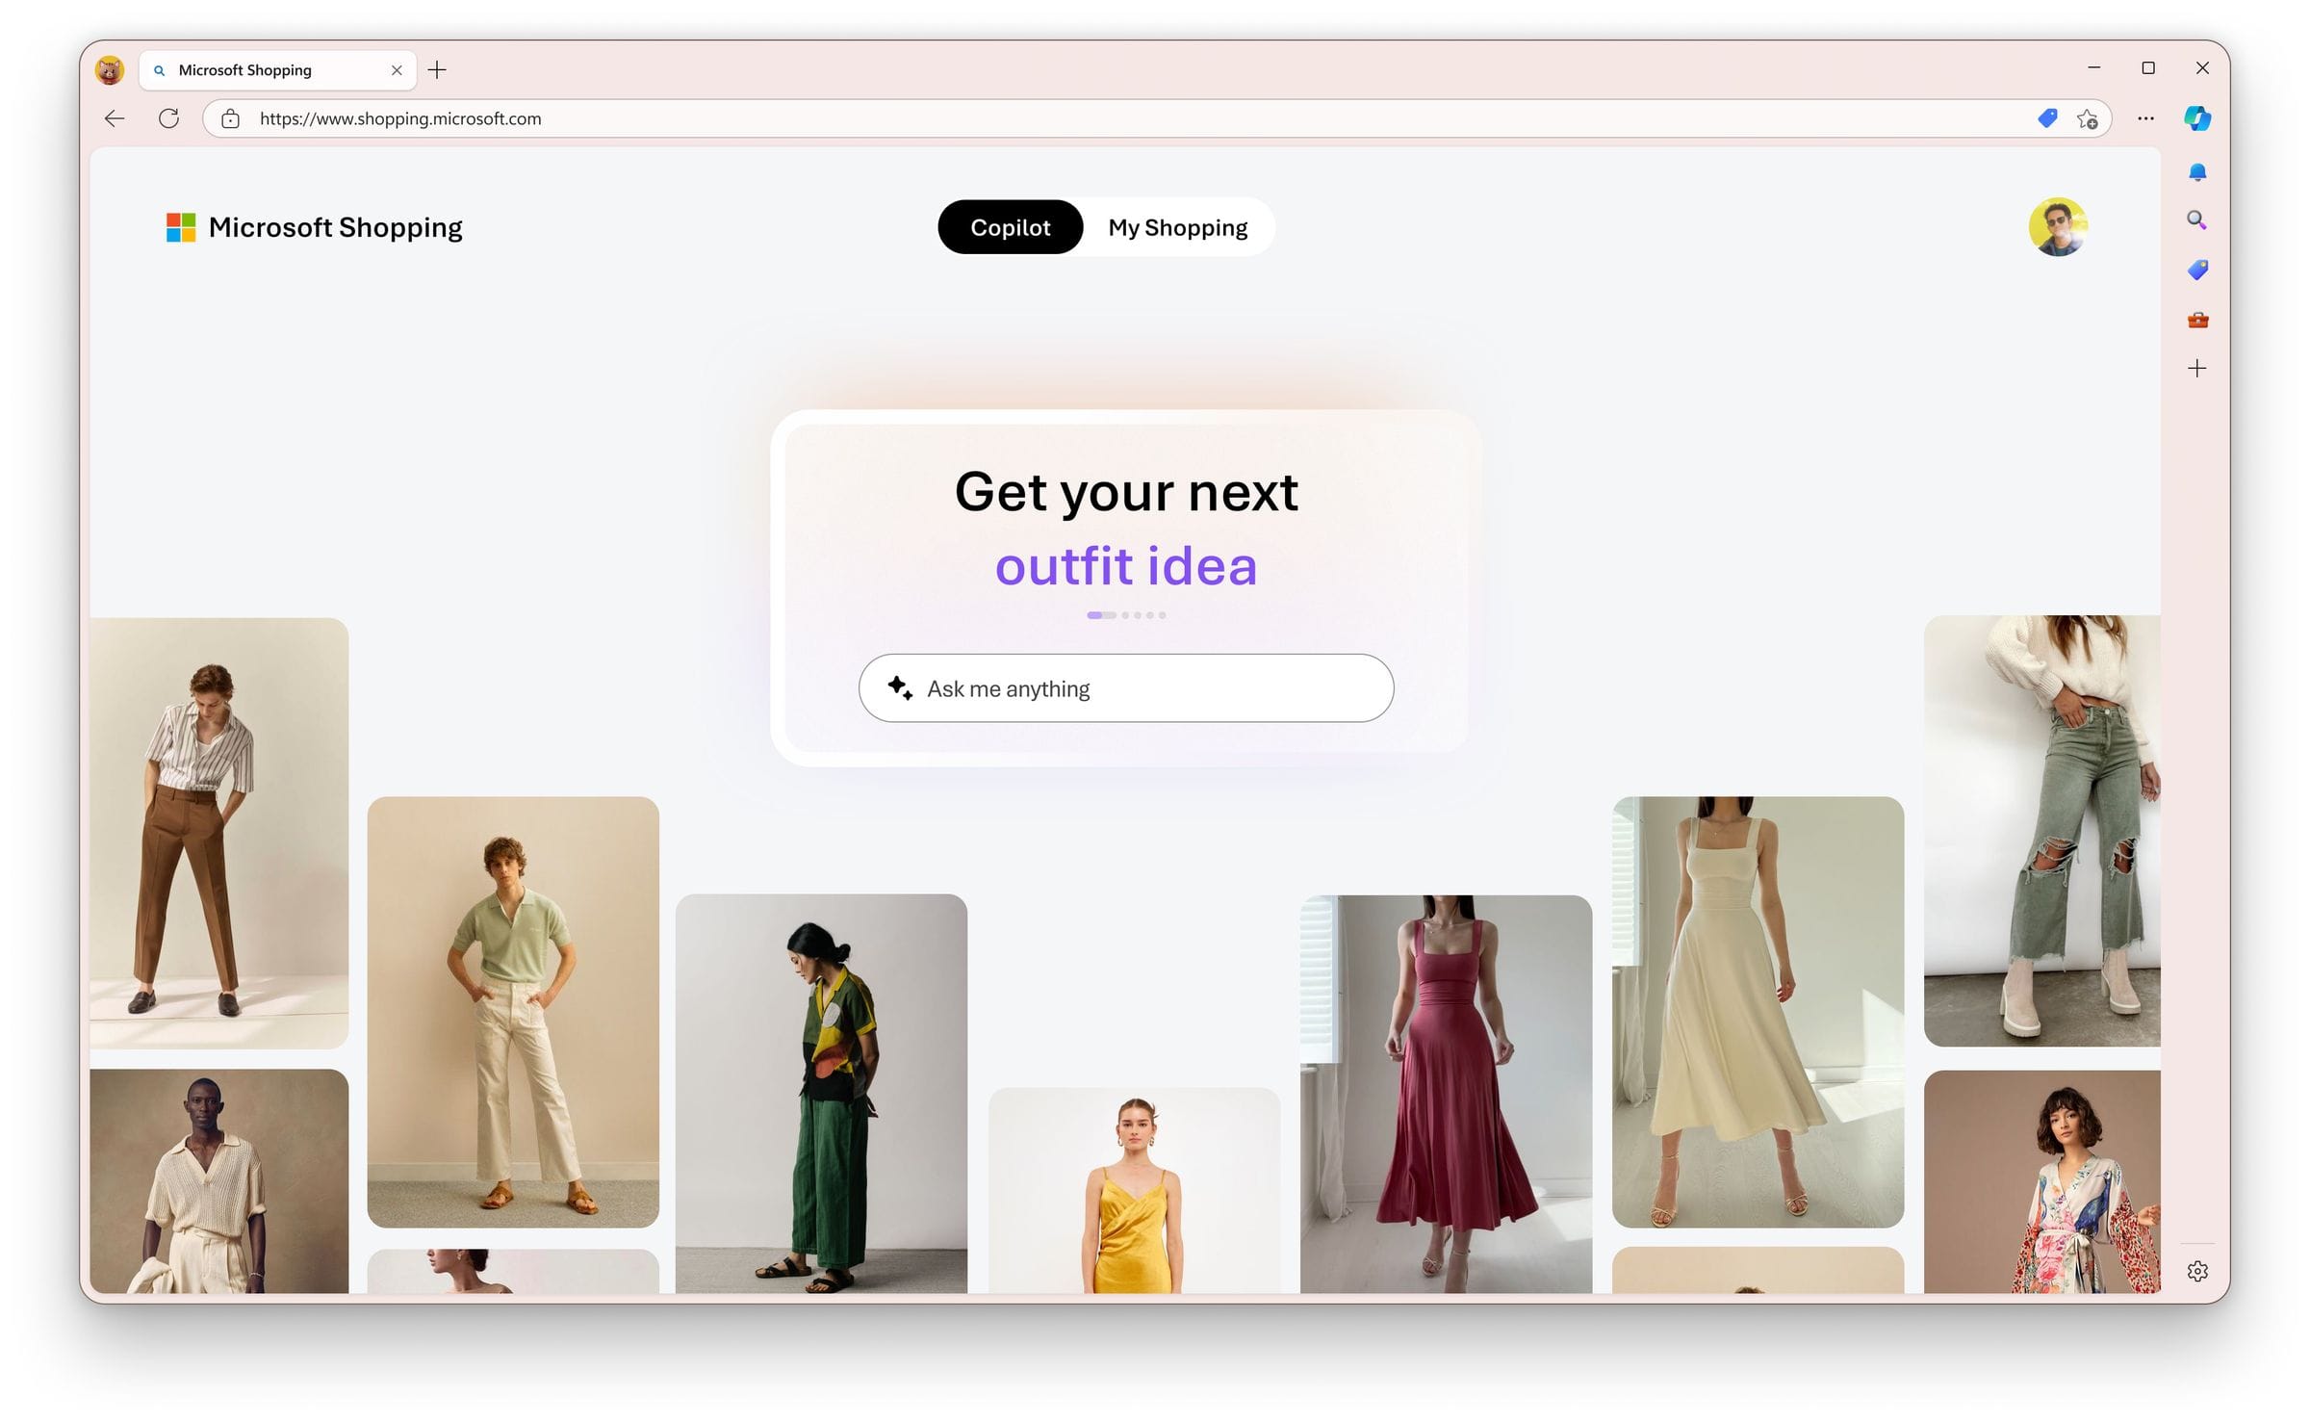Screen dimensions: 2310x1423
Task: Open red midi dress photo
Action: pos(1446,1094)
